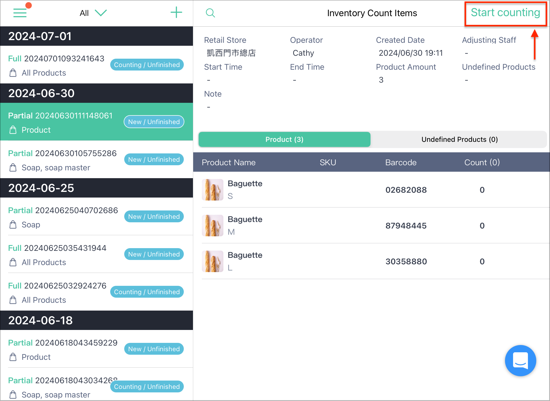Click New / Unfinished badge on Full 20240625035431944

pos(154,254)
